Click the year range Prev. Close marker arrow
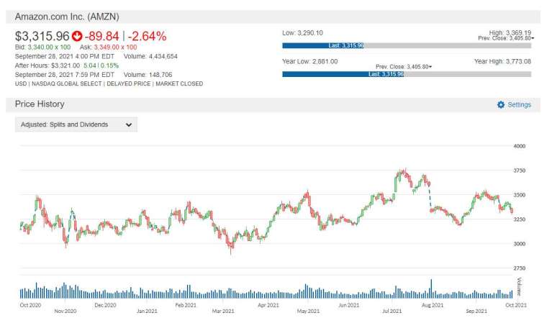 [430, 67]
